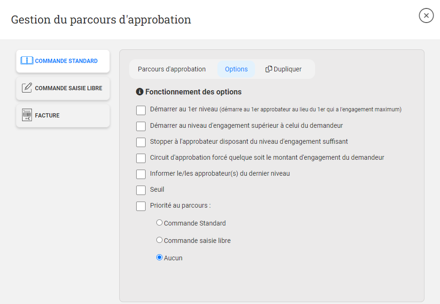Enable Démarrer au 1er niveau checkbox
The height and width of the screenshot is (304, 440).
tap(141, 110)
